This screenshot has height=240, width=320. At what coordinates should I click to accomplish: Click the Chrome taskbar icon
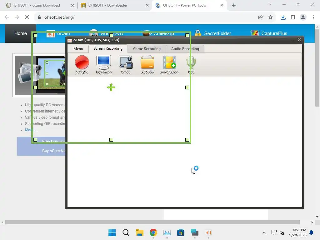153,232
